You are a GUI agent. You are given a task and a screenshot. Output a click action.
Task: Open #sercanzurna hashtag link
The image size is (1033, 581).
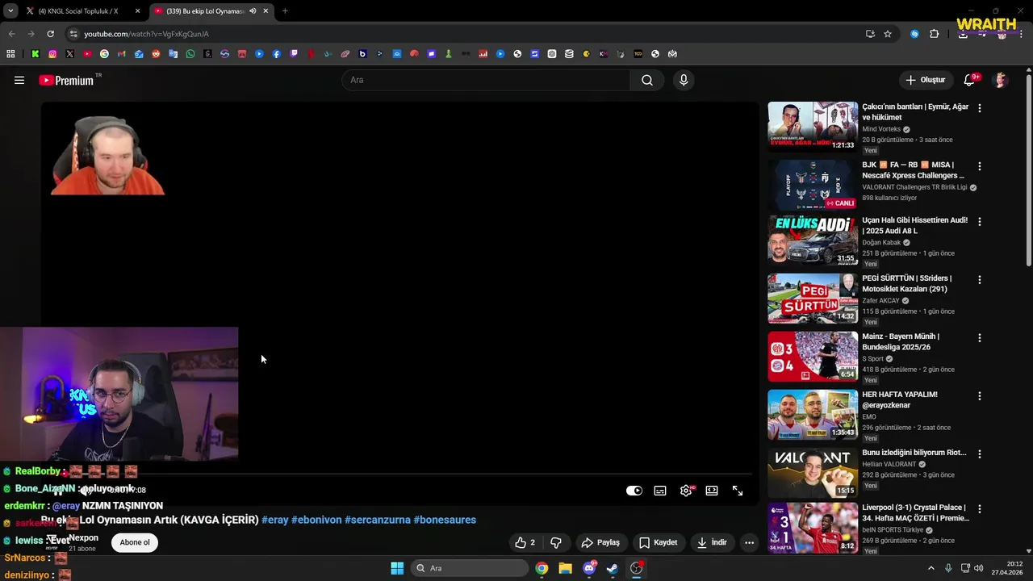click(x=378, y=520)
